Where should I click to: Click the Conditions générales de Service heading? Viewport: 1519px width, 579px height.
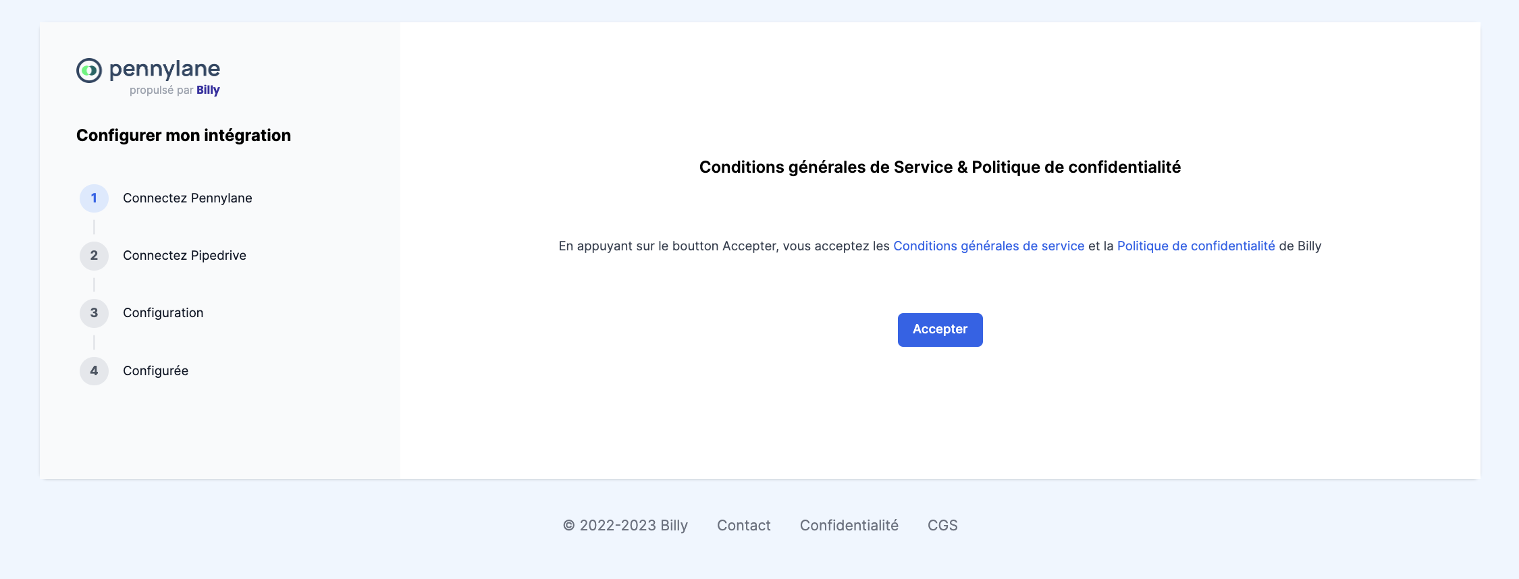click(940, 167)
